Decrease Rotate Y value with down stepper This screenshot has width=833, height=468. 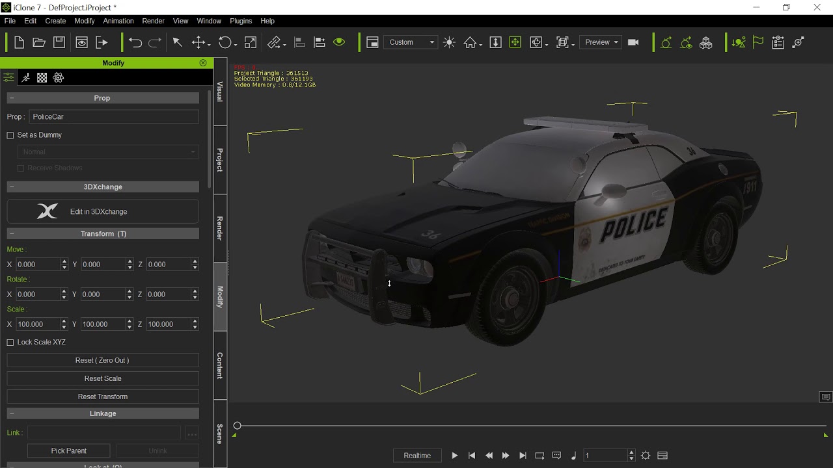130,298
